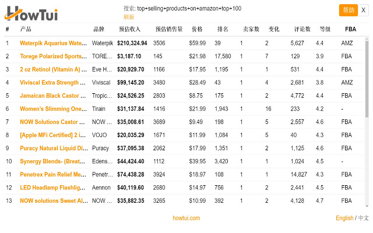Click the review count 14,827 cell
The image size is (373, 233).
tap(299, 175)
